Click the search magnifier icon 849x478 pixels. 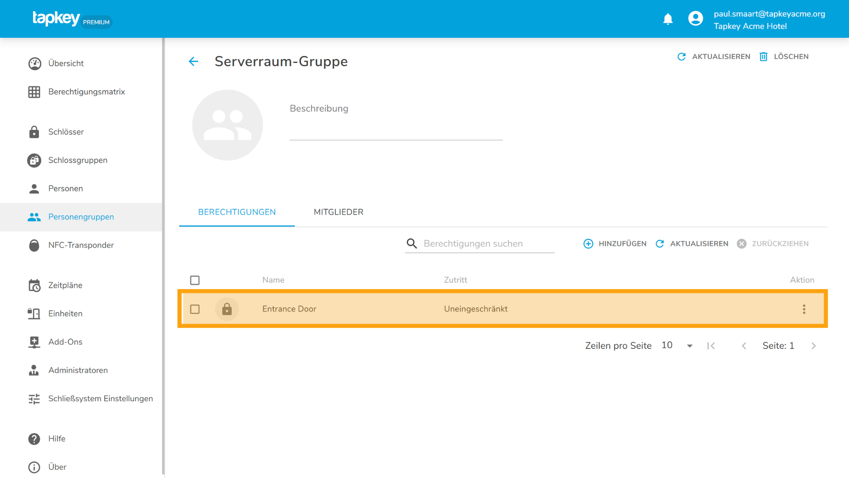pyautogui.click(x=412, y=244)
